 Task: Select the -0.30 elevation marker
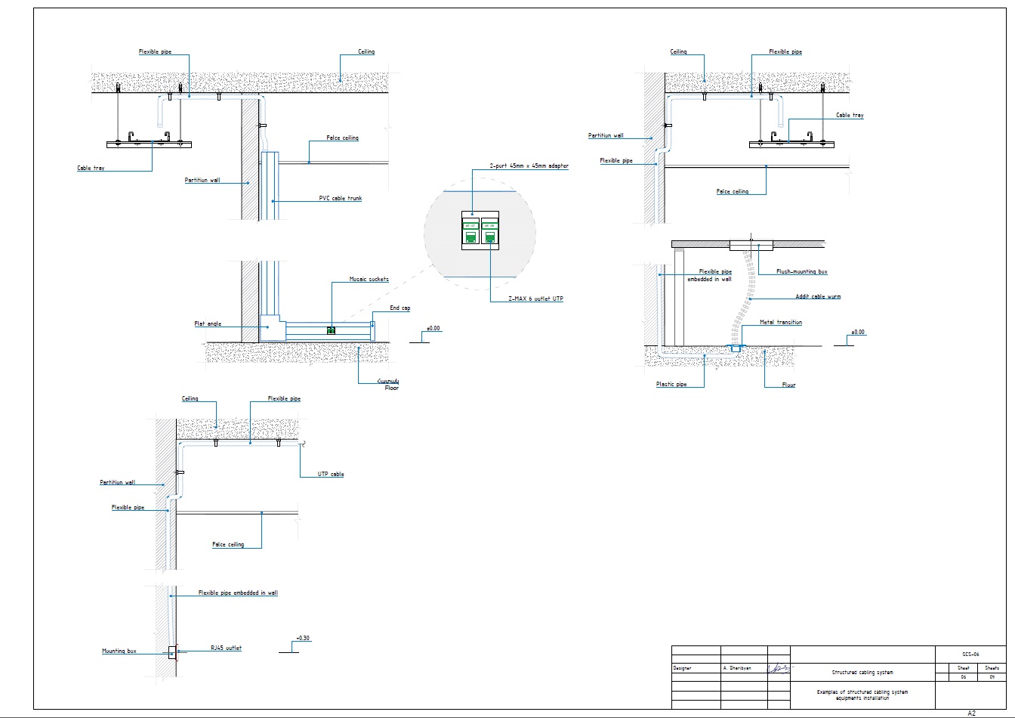pyautogui.click(x=303, y=639)
